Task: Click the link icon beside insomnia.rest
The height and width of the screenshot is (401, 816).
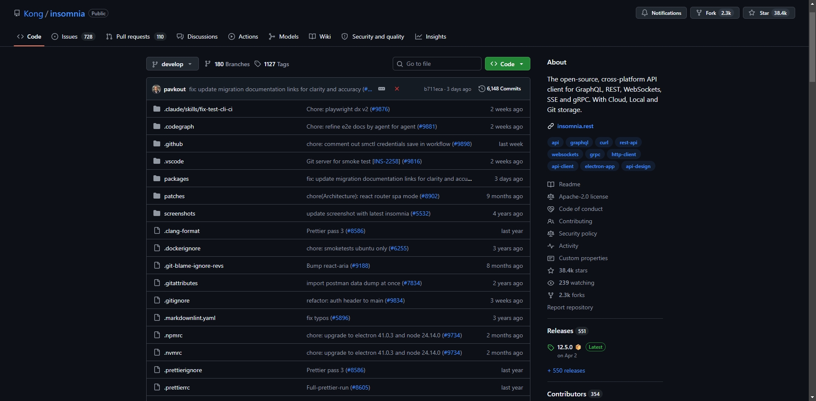Action: [x=551, y=126]
